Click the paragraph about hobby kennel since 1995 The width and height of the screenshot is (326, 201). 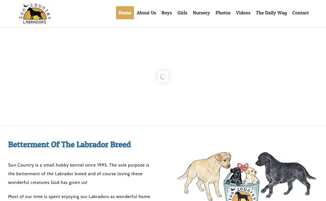[x=79, y=174]
